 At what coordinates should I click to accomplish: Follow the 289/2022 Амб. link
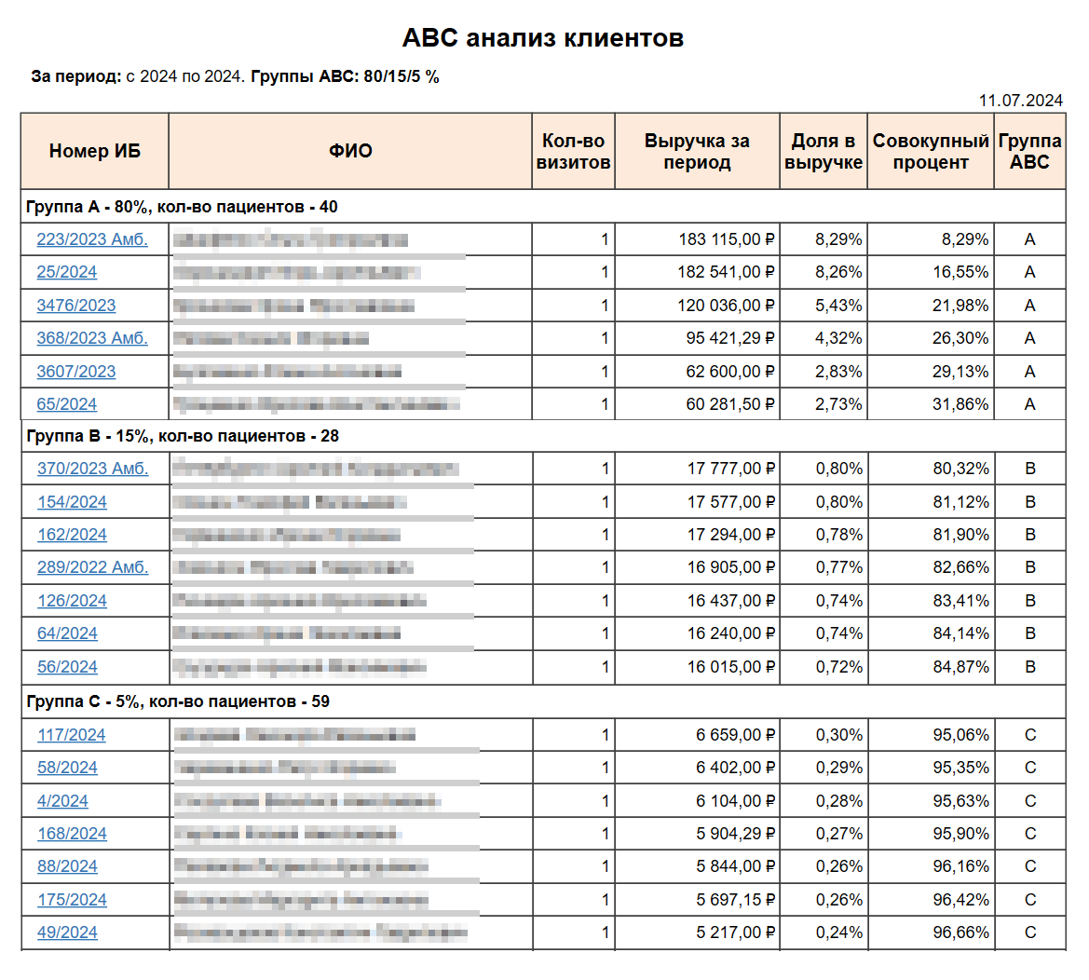pos(92,567)
